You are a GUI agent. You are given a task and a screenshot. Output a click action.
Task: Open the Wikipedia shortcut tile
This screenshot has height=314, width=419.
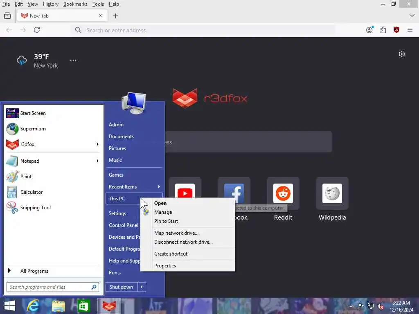tap(332, 193)
